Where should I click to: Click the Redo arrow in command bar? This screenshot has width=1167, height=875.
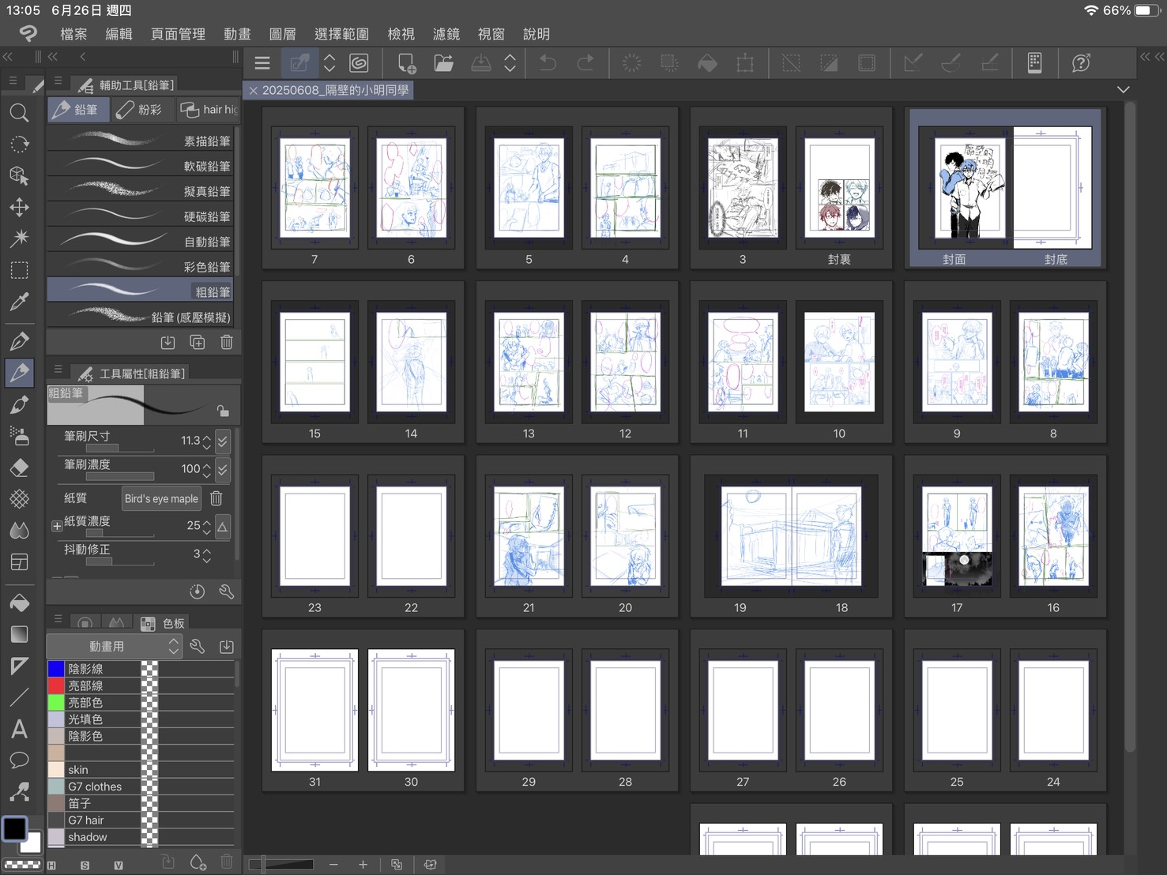[x=585, y=63]
